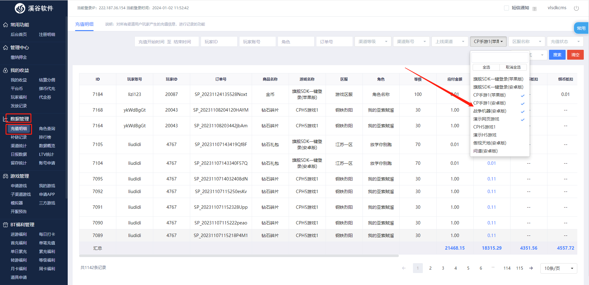589x285 pixels.
Task: Open 我的游戏 in sidebar
Action: 47,186
